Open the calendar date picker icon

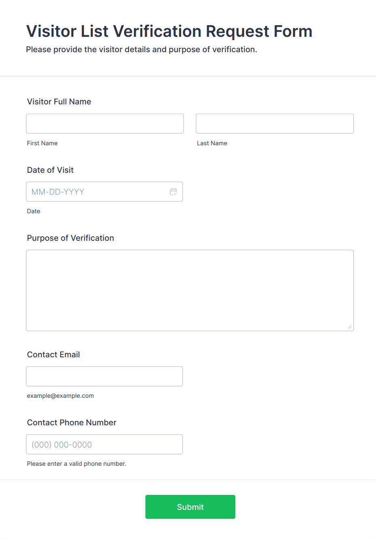pos(173,192)
